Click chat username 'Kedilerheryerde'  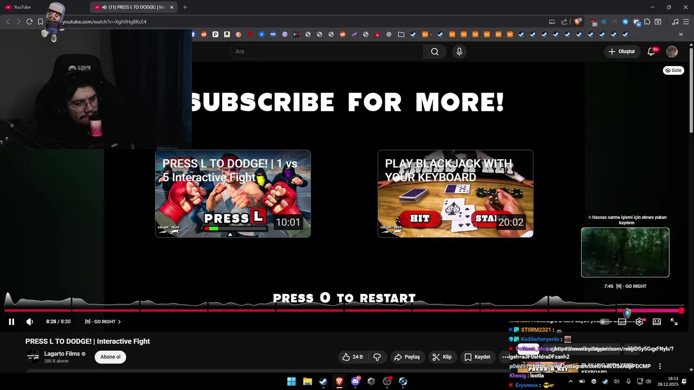pyautogui.click(x=540, y=339)
